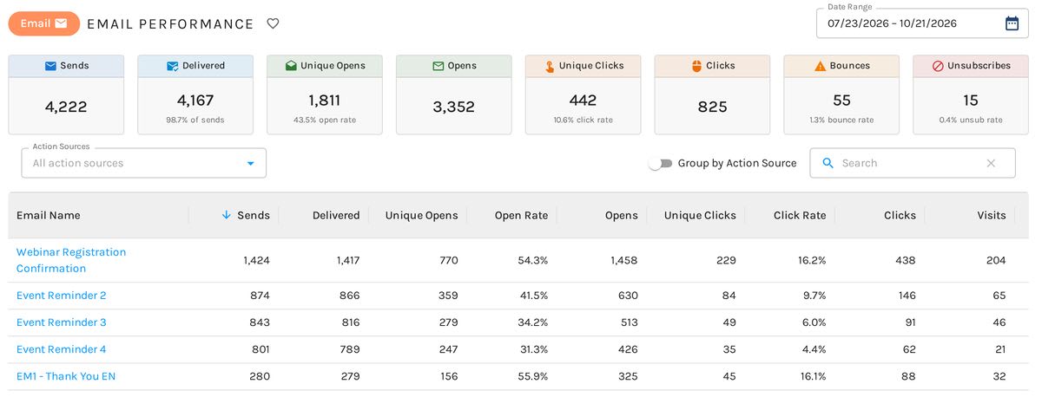Open the calendar date picker icon
The width and height of the screenshot is (1042, 397).
pyautogui.click(x=1012, y=23)
